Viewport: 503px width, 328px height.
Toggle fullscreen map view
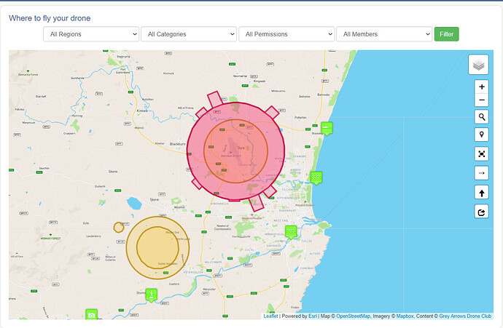tap(481, 153)
